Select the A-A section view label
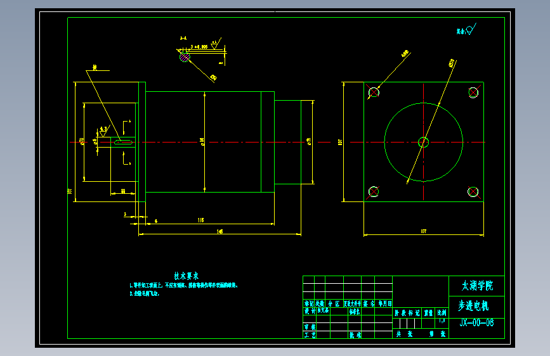 pyautogui.click(x=183, y=38)
